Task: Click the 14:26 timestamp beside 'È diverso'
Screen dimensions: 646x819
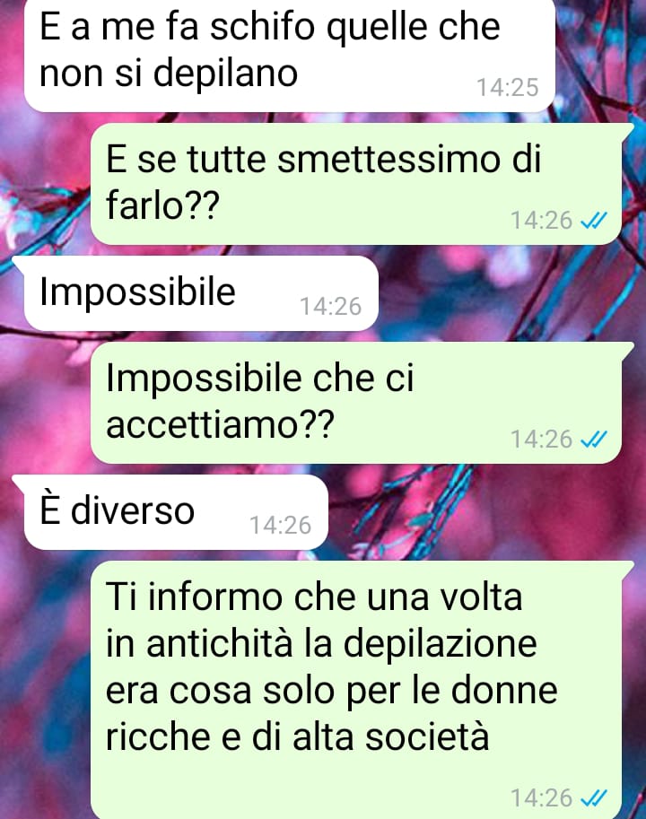Action: coord(281,526)
